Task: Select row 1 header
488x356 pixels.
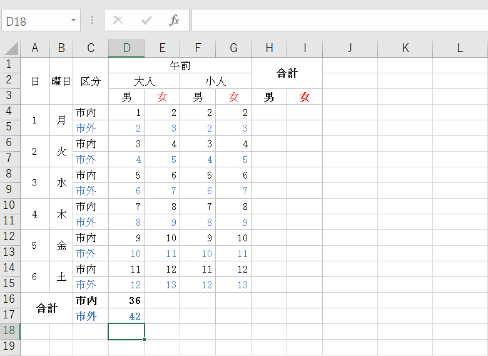Action: click(10, 65)
